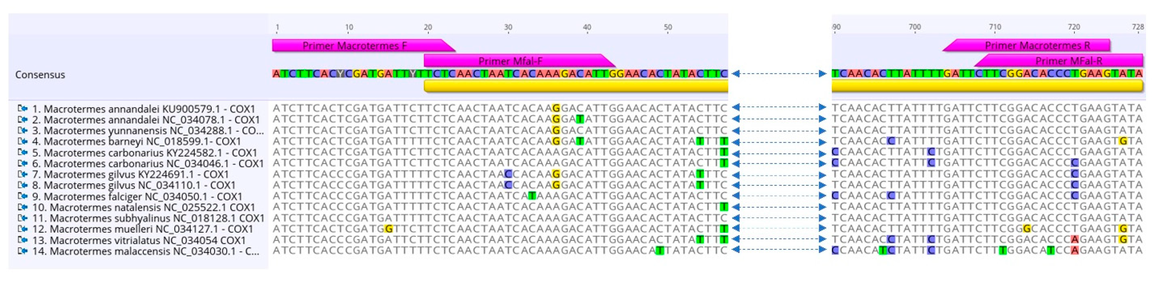The image size is (1160, 282).
Task: Select sequence name 6. Macrotermes carbonarius NC_034046.1
Action: point(148,163)
